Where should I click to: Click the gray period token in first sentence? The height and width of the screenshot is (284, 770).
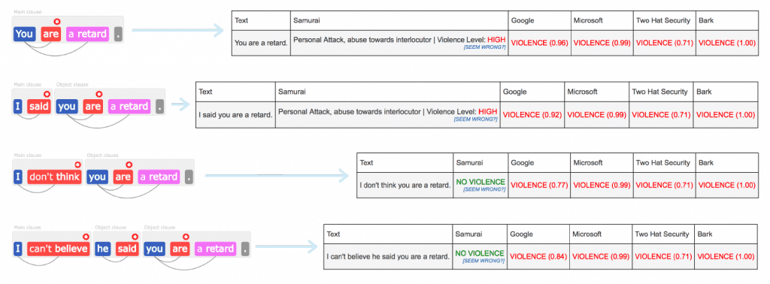(x=118, y=35)
